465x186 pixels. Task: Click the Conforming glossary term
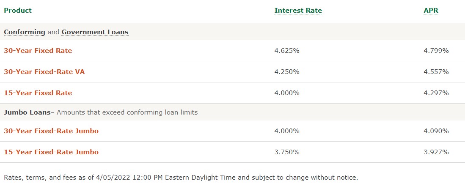coord(24,32)
